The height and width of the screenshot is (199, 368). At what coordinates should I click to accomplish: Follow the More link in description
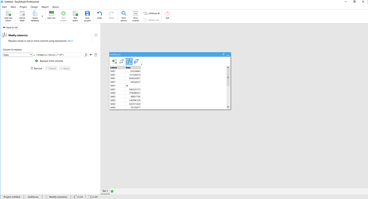tap(70, 41)
